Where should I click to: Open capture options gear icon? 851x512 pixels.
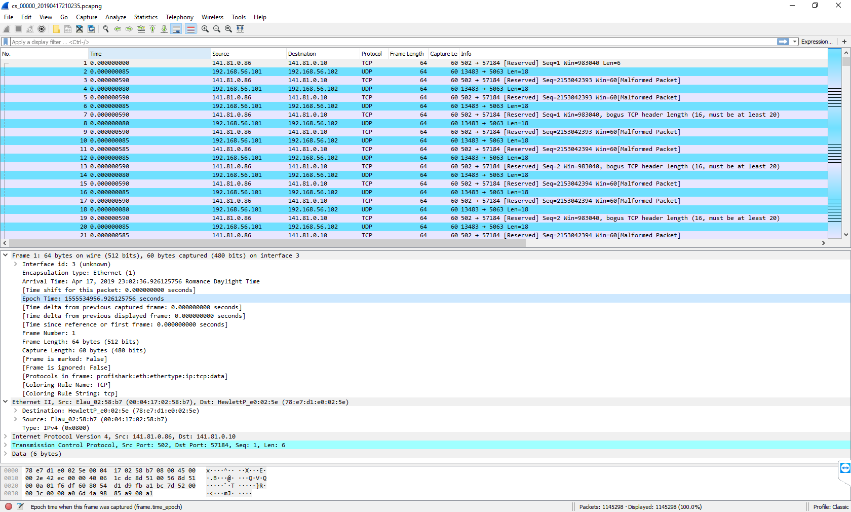[42, 29]
